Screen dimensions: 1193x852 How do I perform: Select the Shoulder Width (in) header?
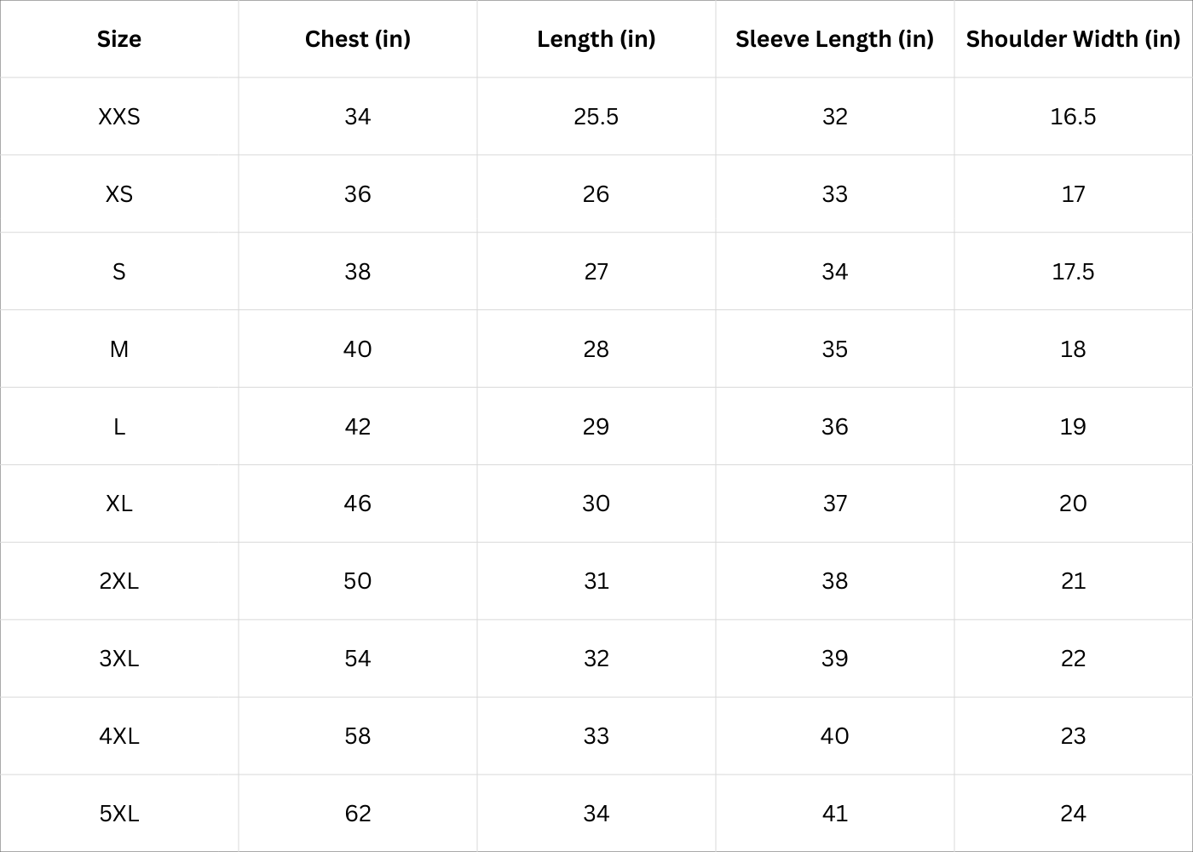pyautogui.click(x=1073, y=39)
